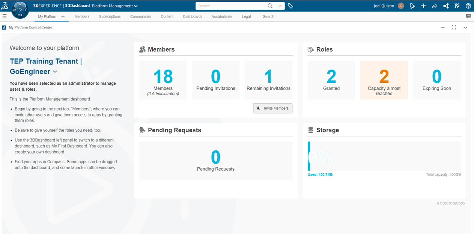The image size is (474, 234).
Task: Open the Subscriptions tab
Action: pos(110,16)
